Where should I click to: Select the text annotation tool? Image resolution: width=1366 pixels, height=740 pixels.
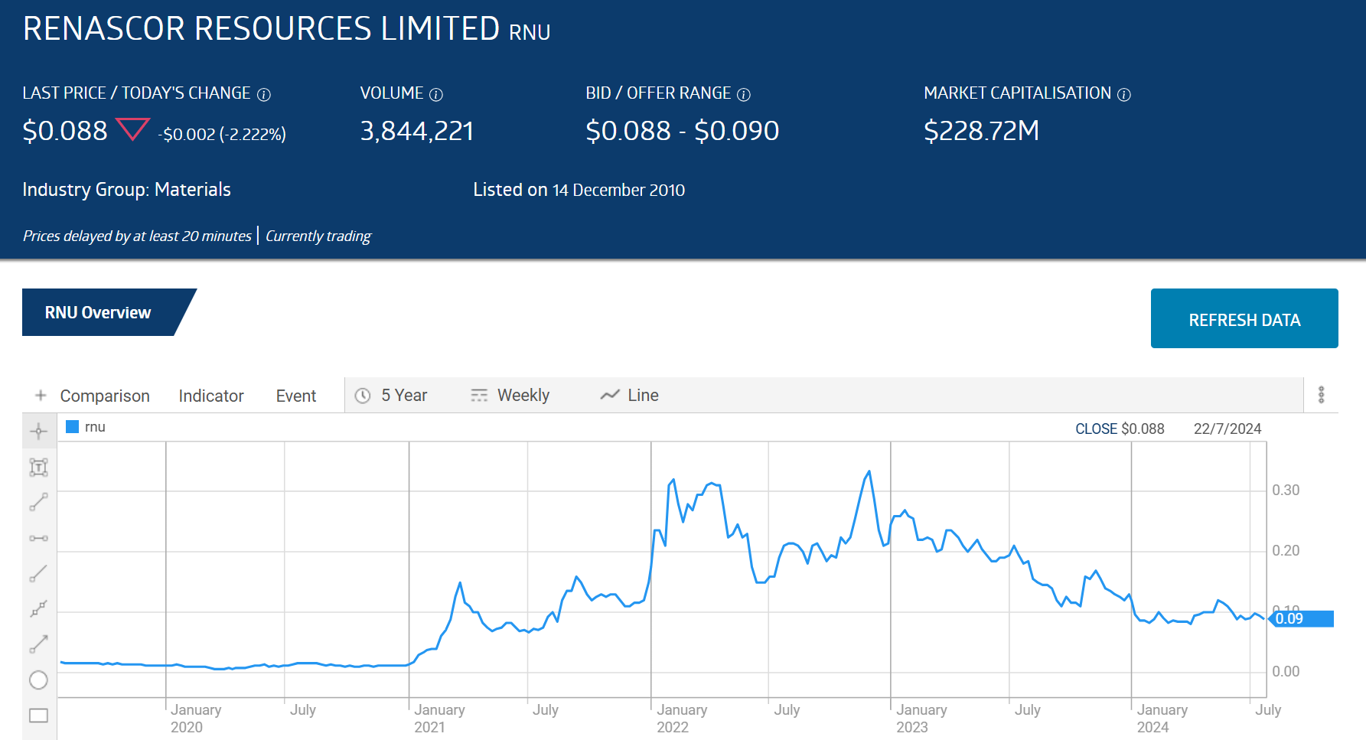(38, 467)
